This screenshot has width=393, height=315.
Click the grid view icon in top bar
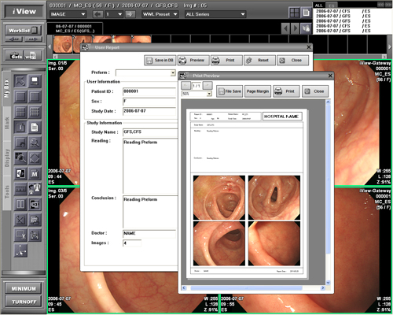294,13
